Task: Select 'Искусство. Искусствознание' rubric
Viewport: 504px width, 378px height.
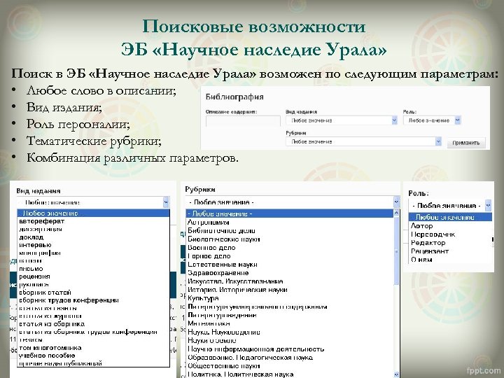Action: pyautogui.click(x=290, y=281)
